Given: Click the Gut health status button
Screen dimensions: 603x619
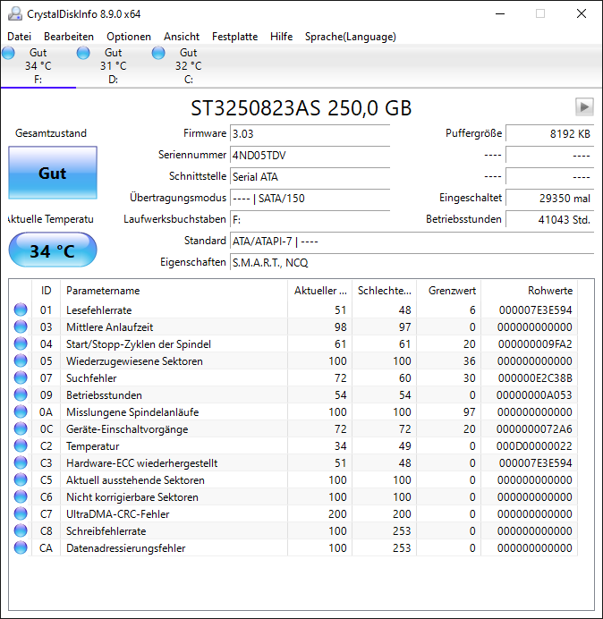Looking at the screenshot, I should click(x=53, y=173).
